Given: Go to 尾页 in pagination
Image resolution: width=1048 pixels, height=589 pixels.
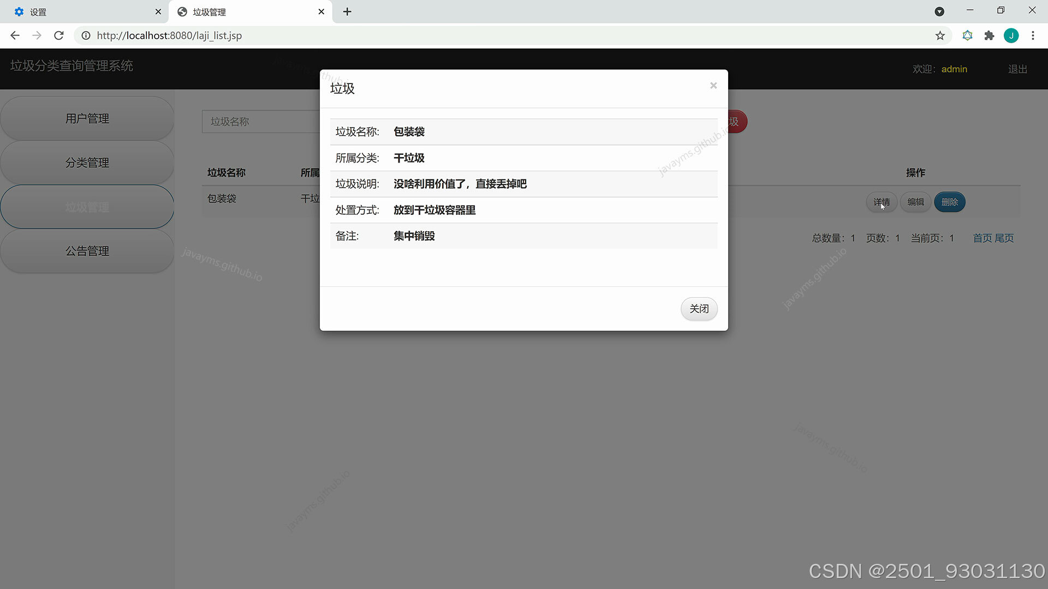Looking at the screenshot, I should [x=1004, y=238].
